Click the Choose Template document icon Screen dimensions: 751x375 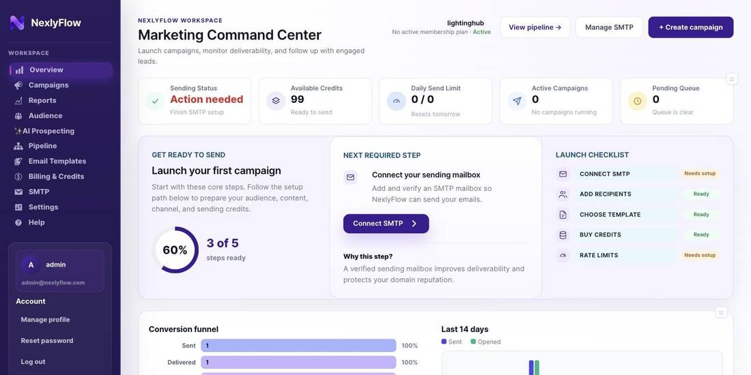pyautogui.click(x=563, y=215)
